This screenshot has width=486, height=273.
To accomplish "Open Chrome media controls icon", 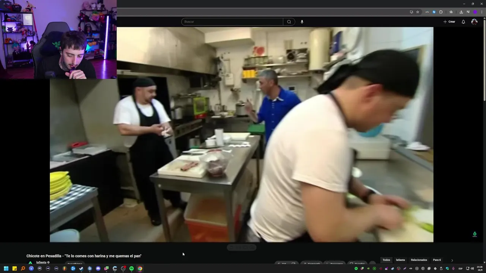I will tap(468, 12).
